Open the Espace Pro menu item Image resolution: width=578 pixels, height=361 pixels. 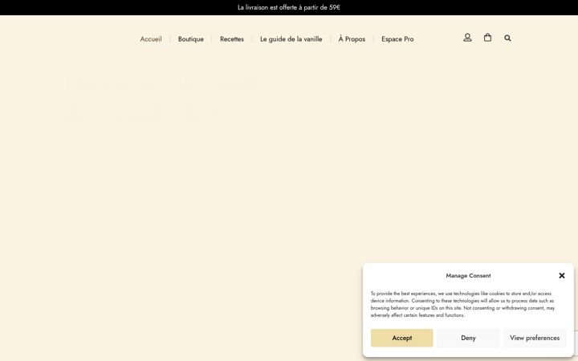[397, 39]
